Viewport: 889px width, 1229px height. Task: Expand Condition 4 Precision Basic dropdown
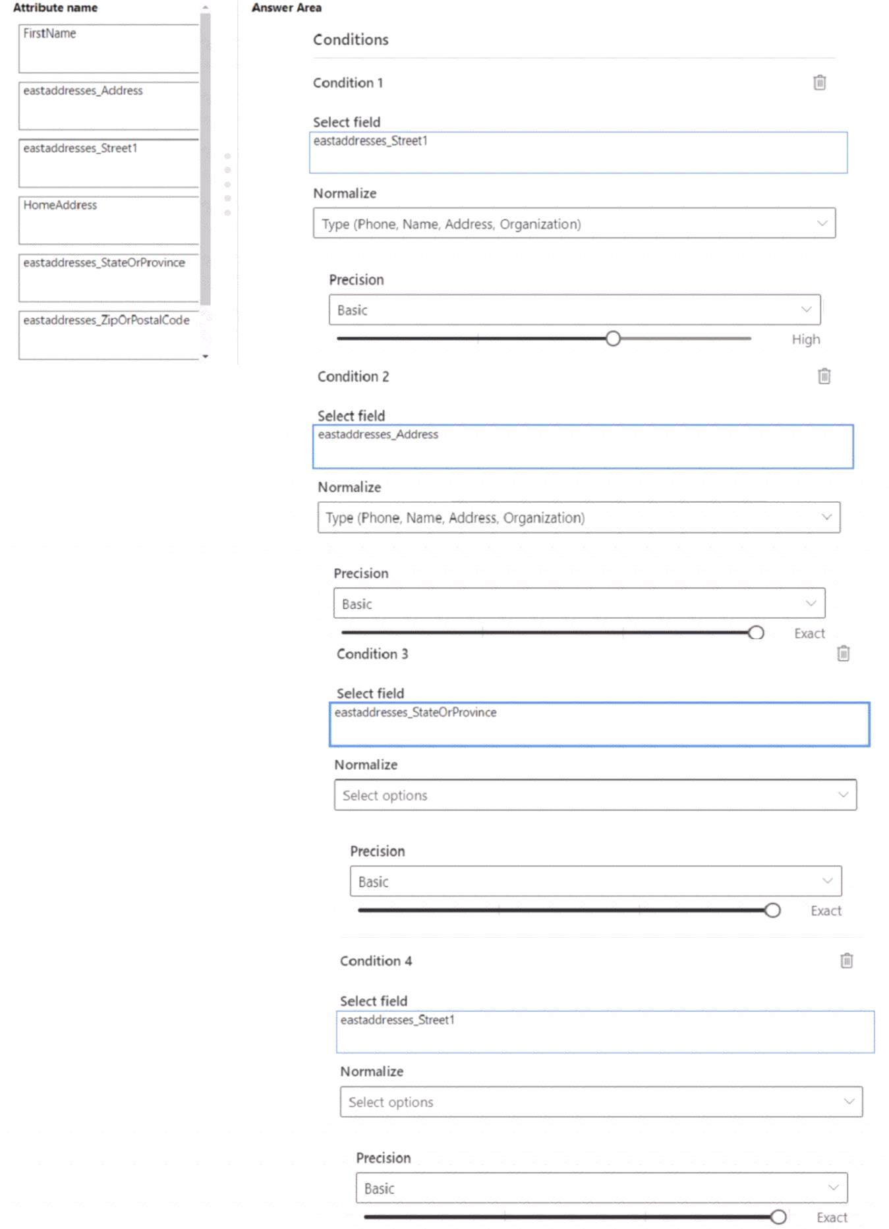[601, 1188]
